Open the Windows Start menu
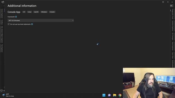 (104, 95)
